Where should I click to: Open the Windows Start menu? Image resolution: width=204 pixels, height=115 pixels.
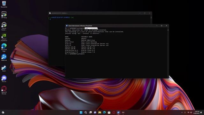point(81,112)
